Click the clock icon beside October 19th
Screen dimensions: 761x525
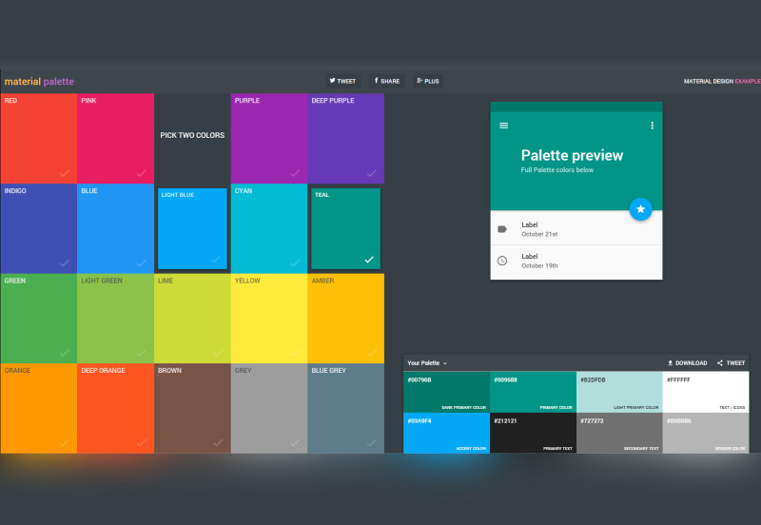pos(502,261)
